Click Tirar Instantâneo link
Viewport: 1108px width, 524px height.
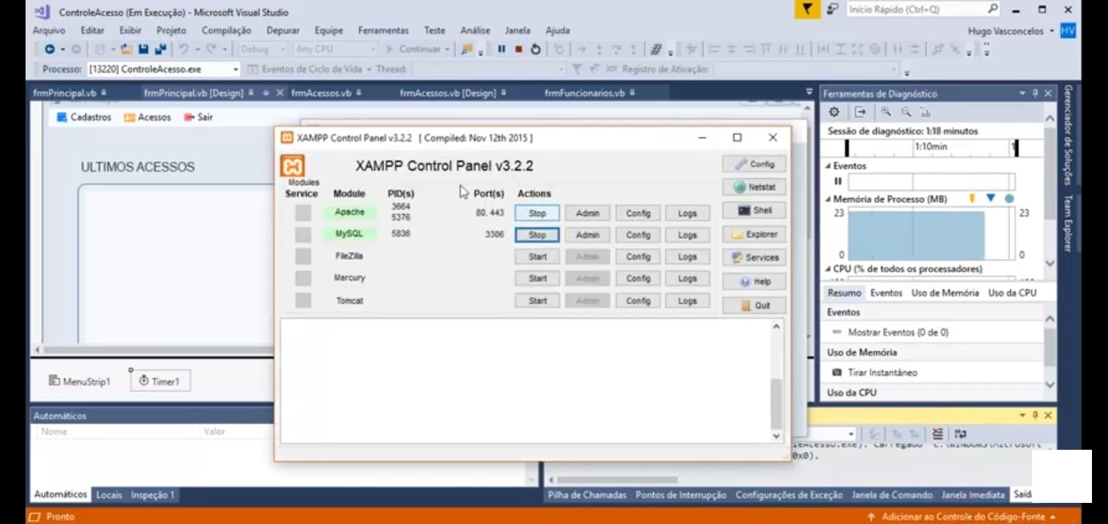pos(883,373)
